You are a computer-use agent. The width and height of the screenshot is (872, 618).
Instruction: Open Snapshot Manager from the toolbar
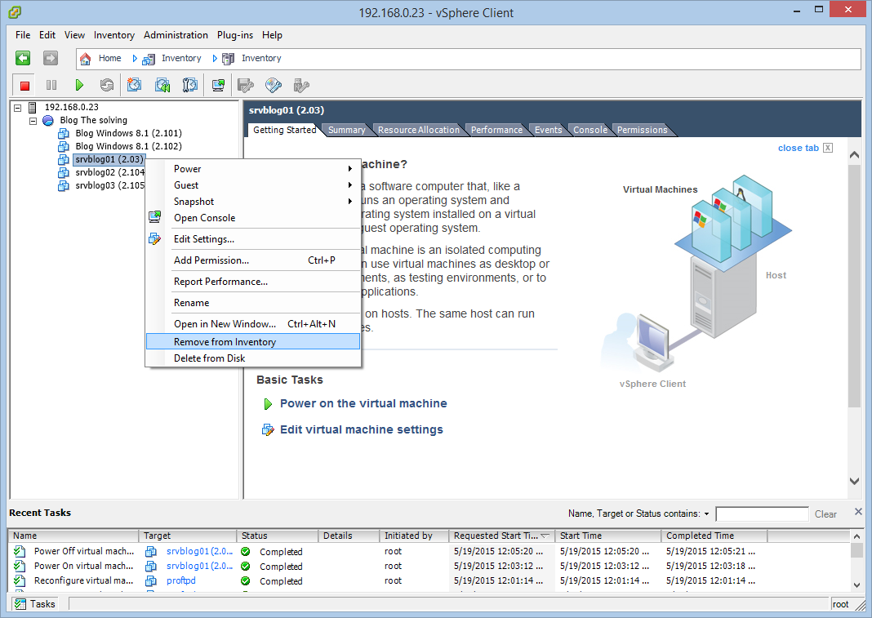(x=189, y=85)
